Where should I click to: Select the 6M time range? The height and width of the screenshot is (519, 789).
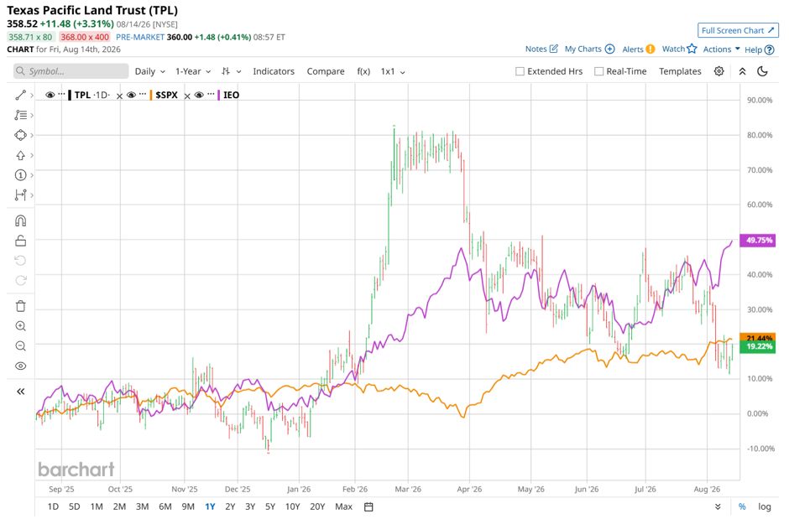tap(165, 507)
